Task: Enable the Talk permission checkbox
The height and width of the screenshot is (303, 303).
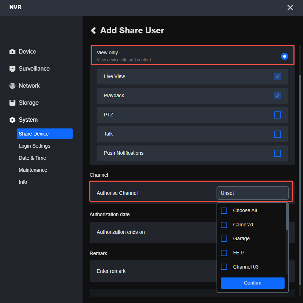Action: pyautogui.click(x=277, y=134)
